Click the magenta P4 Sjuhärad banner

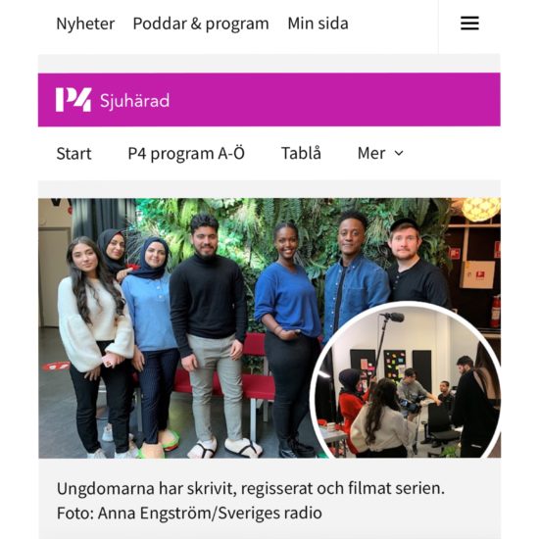[x=269, y=100]
